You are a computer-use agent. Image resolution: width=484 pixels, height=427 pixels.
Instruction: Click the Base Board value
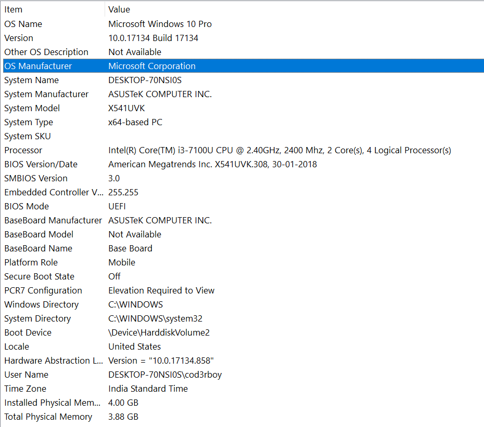pyautogui.click(x=130, y=248)
